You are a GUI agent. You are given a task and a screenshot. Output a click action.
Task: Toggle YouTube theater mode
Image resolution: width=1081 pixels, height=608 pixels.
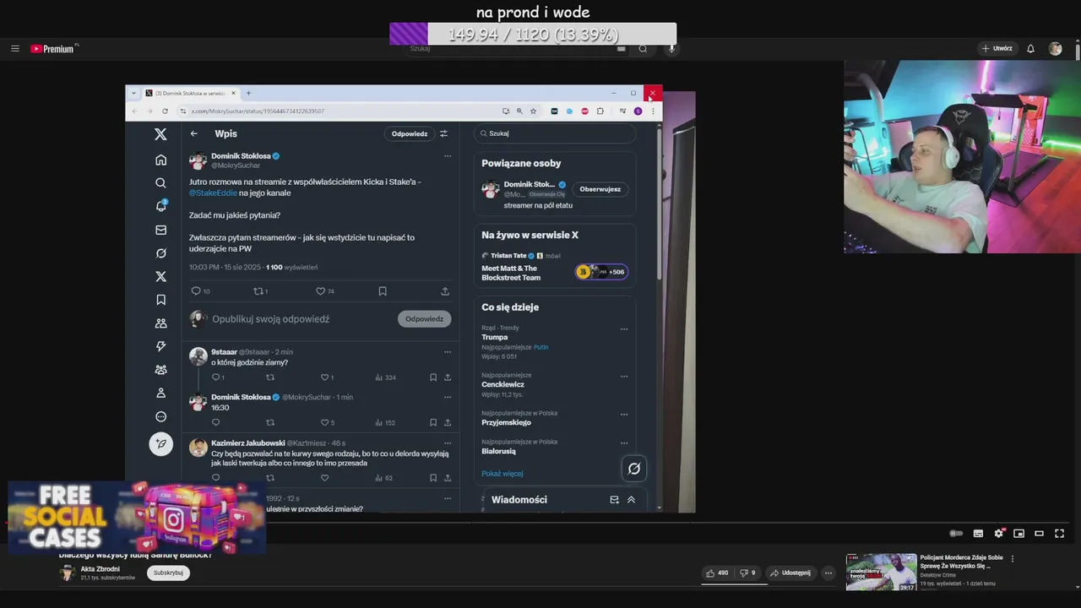tap(1039, 534)
